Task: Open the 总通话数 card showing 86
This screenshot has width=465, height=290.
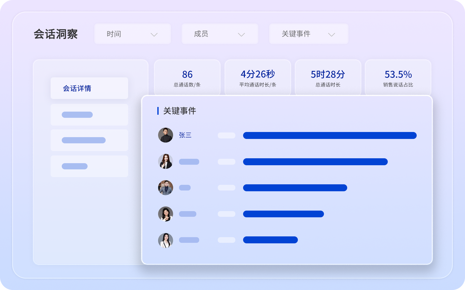Action: coord(187,78)
